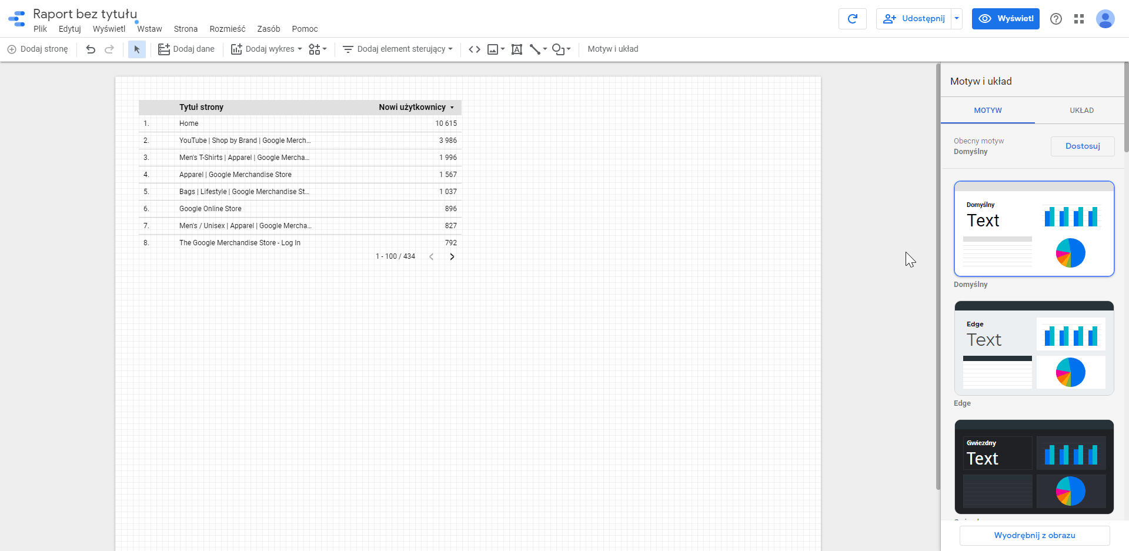Click the redo arrow icon

pos(109,49)
